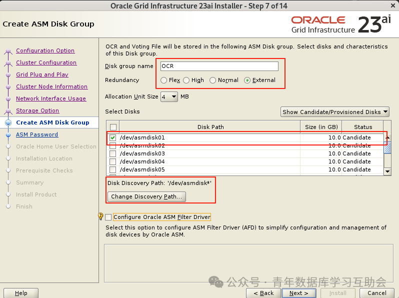Image resolution: width=399 pixels, height=298 pixels.
Task: Click the Help button
Action: coord(21,293)
